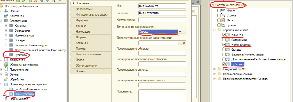Screen dimensions: 293x102
Task: Click ellipsis button for Дополнительные значения характеристик
Action: click(180, 43)
